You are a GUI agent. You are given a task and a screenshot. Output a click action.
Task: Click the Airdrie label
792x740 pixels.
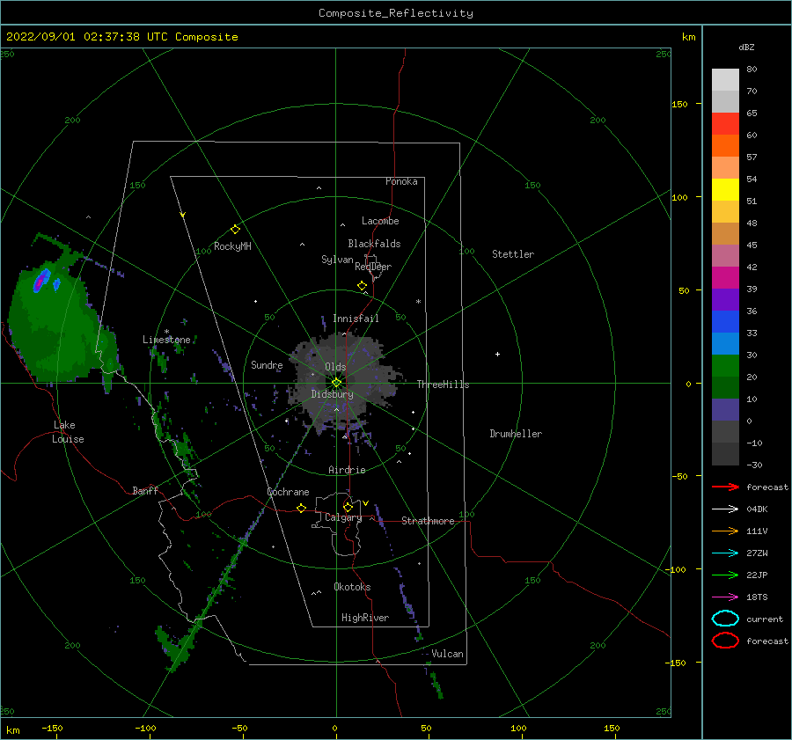[x=347, y=470]
